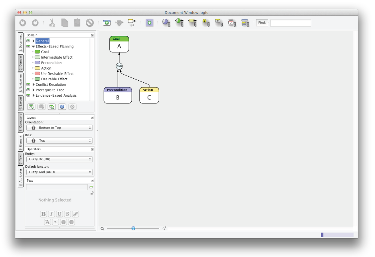The image size is (375, 257).
Task: Click the disabled delete button in Domain panel
Action: point(72,107)
